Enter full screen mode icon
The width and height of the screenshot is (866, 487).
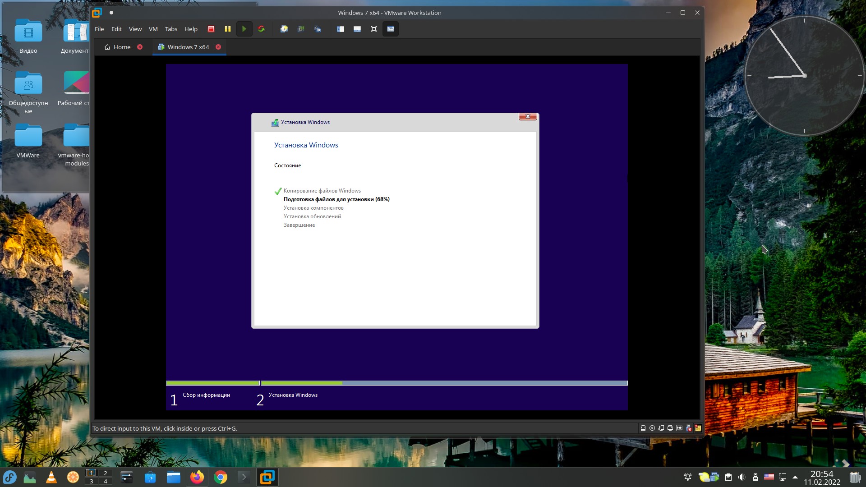[374, 29]
